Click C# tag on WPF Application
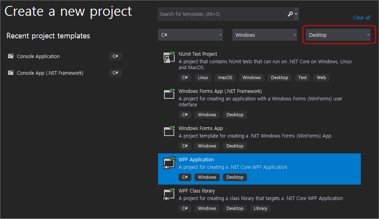The width and height of the screenshot is (379, 219). [185, 177]
